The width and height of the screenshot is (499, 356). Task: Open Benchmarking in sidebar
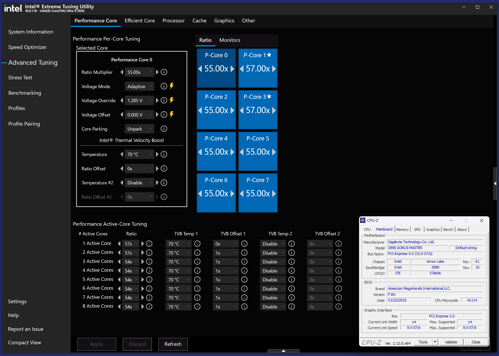(25, 93)
